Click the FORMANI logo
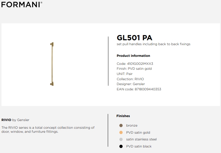 click(x=22, y=5)
